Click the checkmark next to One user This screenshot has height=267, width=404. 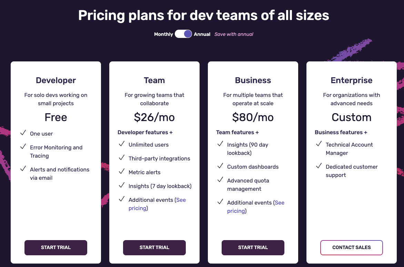(x=23, y=133)
